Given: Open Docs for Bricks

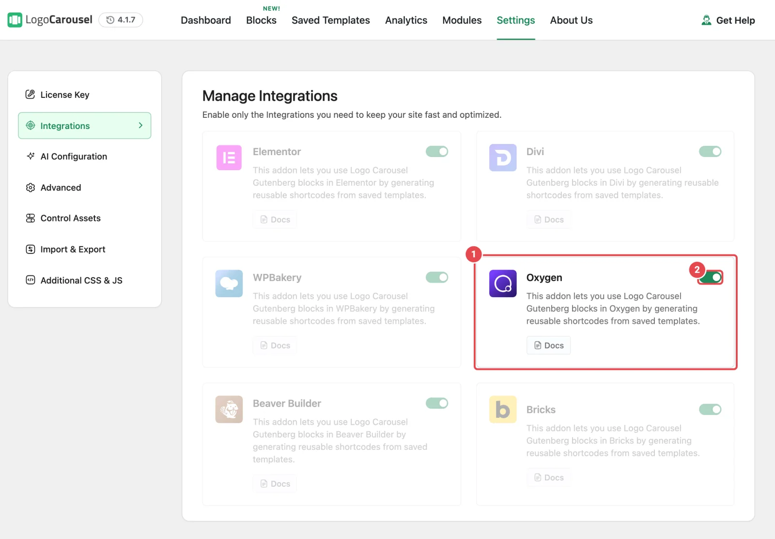Looking at the screenshot, I should pos(548,477).
